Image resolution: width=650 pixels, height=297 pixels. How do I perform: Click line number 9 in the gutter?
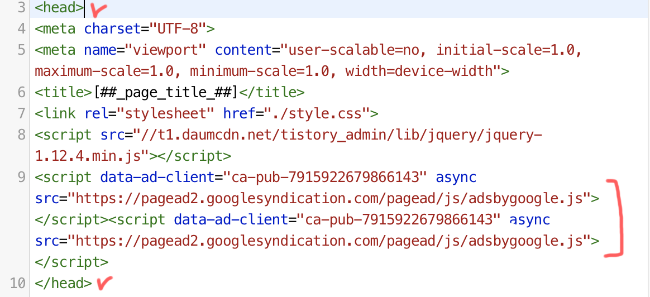tap(22, 178)
